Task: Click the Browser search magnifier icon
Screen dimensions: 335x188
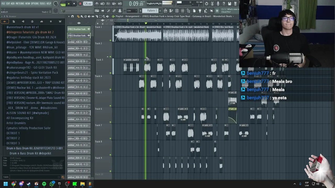Action: pyautogui.click(x=63, y=177)
